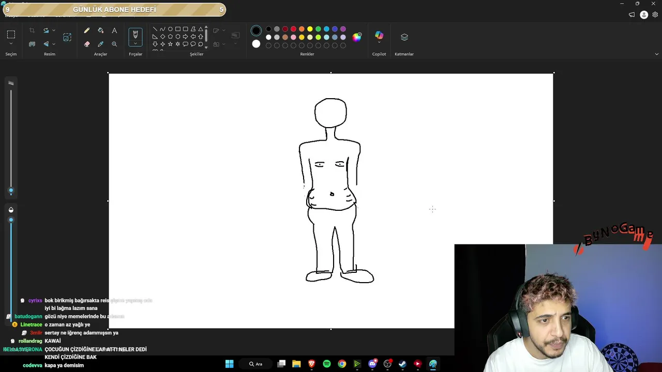The height and width of the screenshot is (372, 662).
Task: Open Brave browser from the taskbar
Action: [x=311, y=364]
